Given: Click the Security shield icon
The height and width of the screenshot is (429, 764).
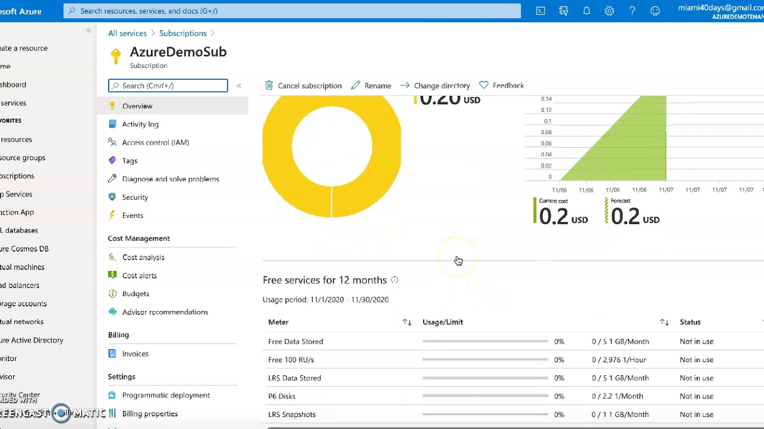Looking at the screenshot, I should point(112,197).
